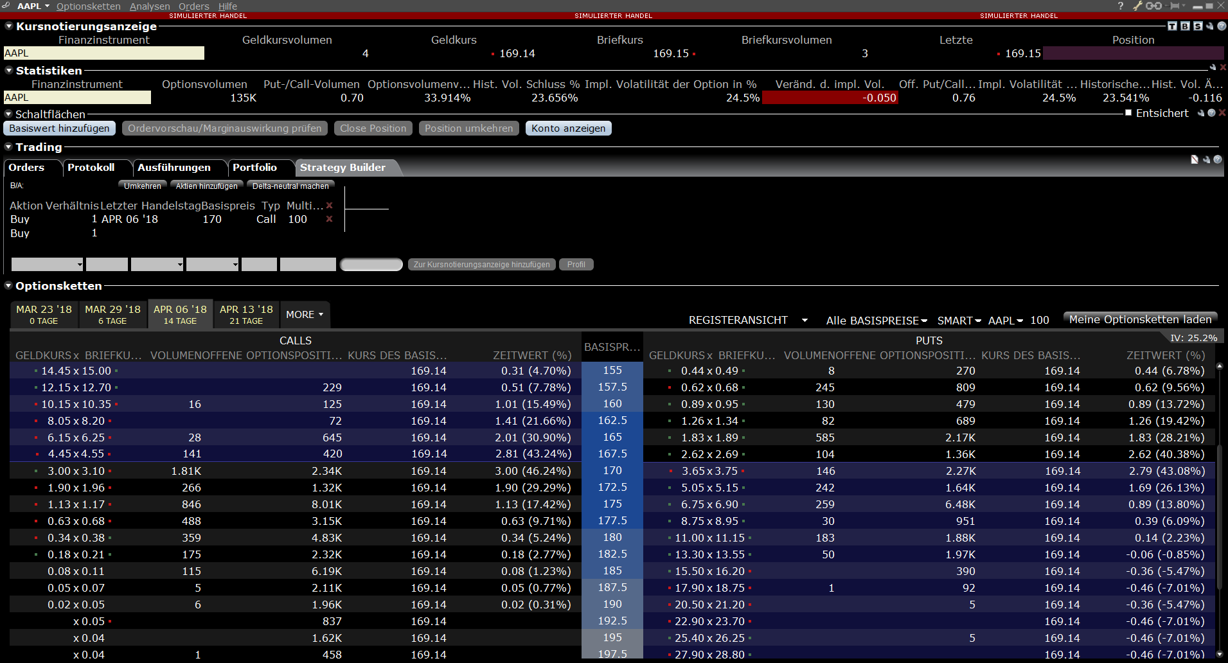Screen dimensions: 1228x663
Task: Open Schaltflächen panel help icon
Action: (1211, 113)
